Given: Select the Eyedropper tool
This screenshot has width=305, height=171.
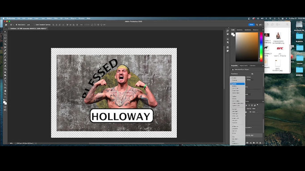Looking at the screenshot, I should point(5,50).
